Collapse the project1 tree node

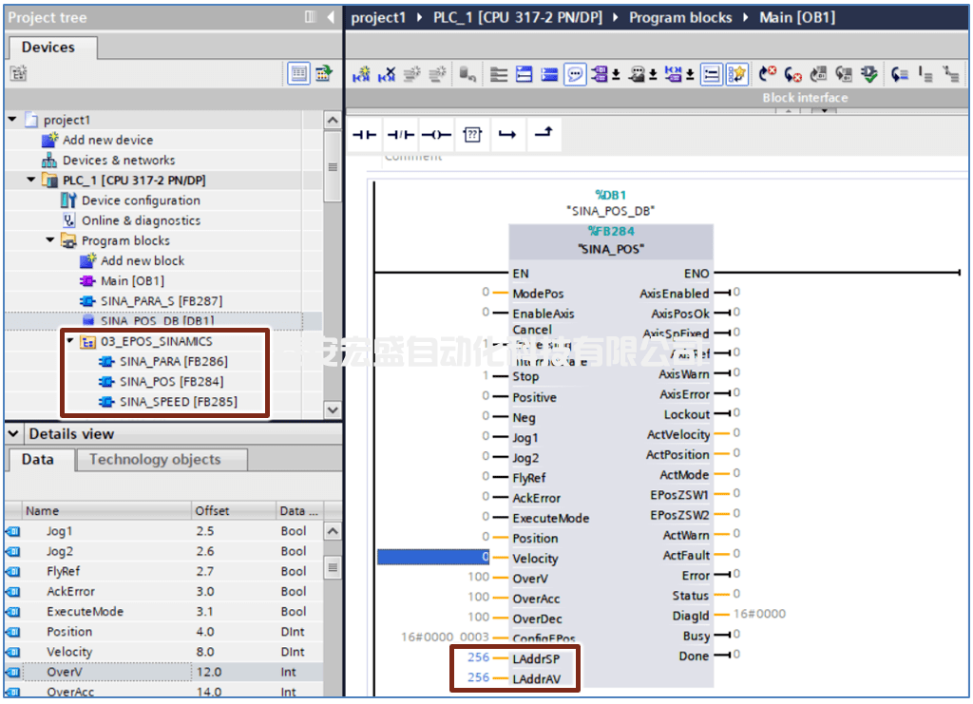(12, 120)
